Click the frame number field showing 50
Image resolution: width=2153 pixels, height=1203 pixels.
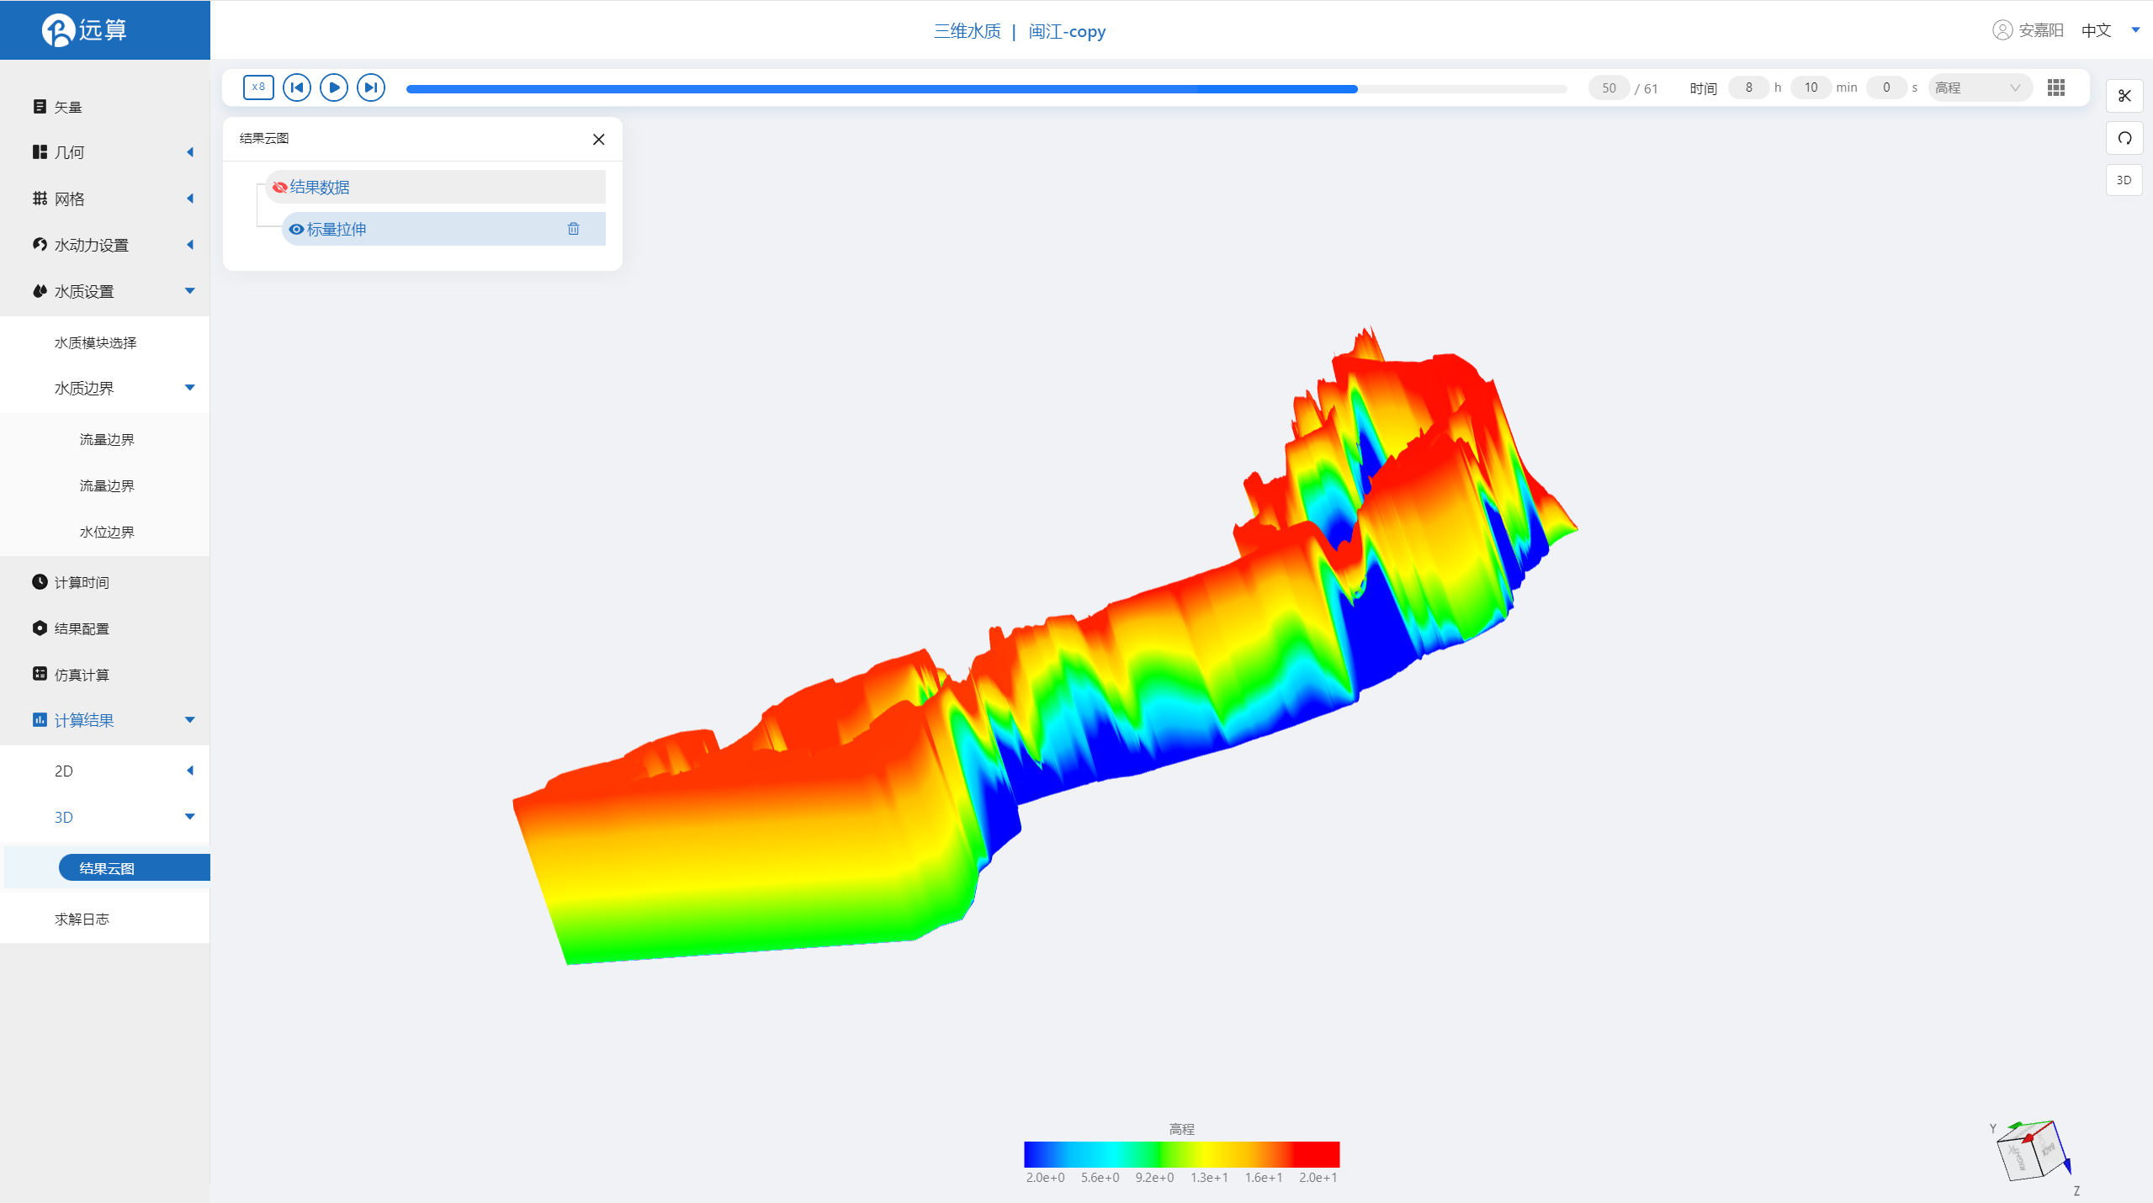(1609, 87)
